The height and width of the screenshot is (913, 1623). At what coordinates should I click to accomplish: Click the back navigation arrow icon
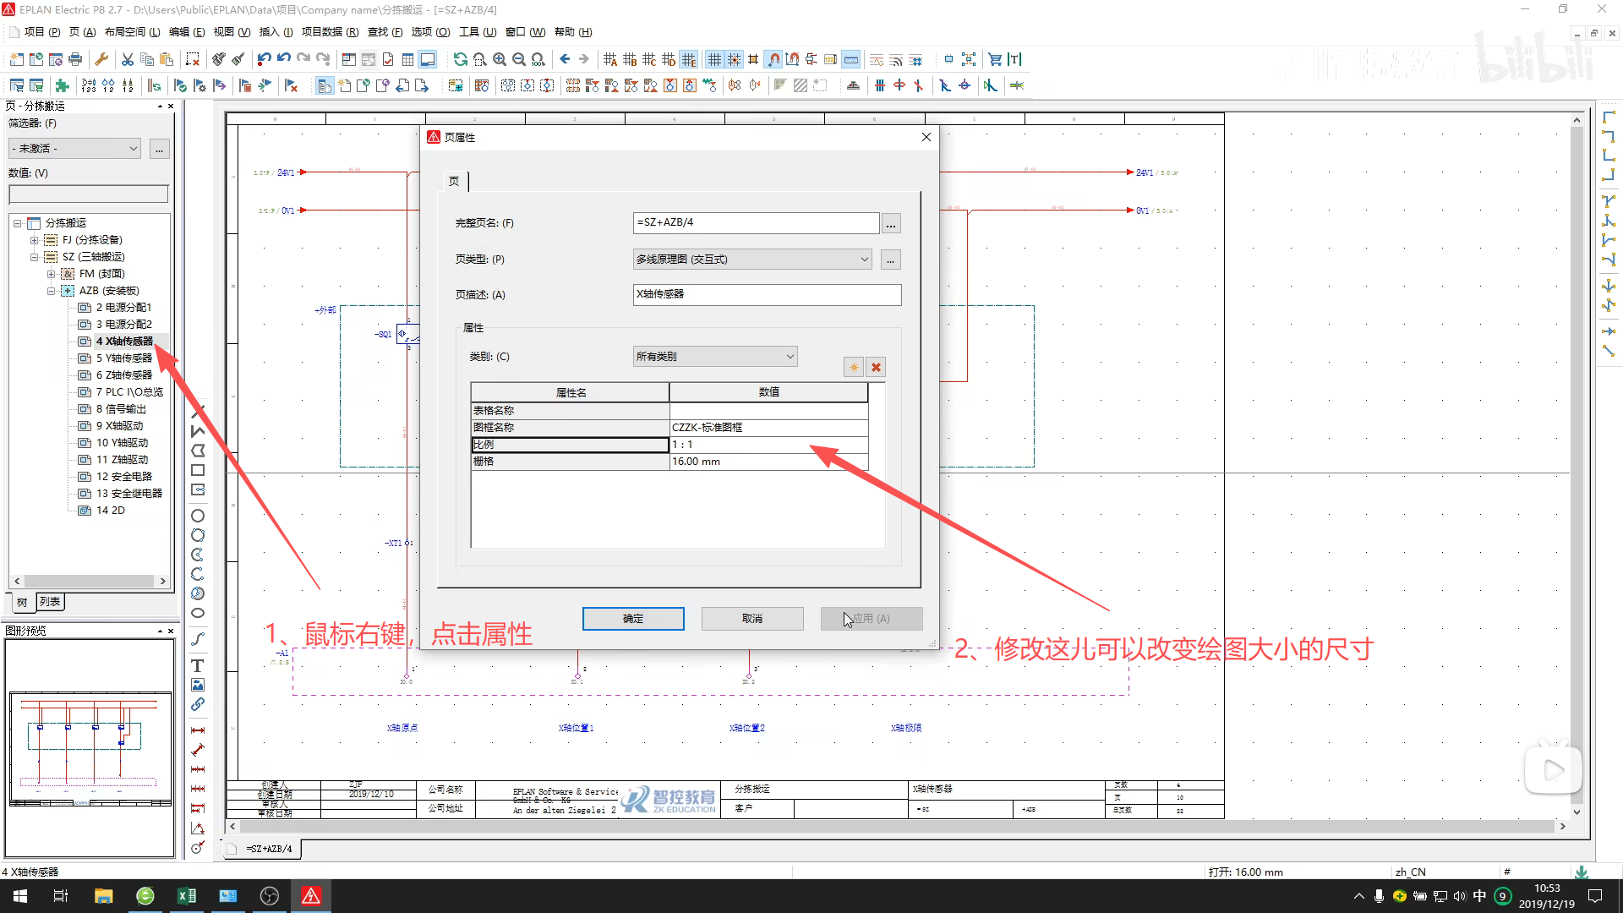click(x=565, y=59)
